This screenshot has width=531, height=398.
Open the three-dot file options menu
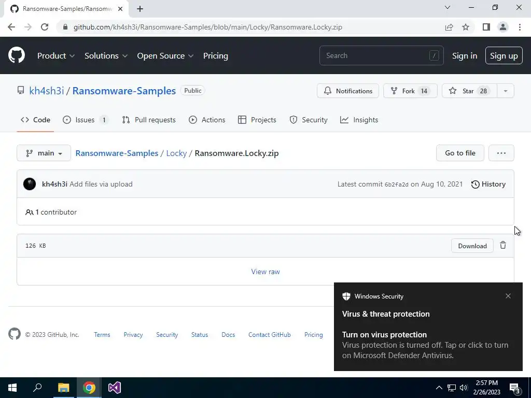501,153
